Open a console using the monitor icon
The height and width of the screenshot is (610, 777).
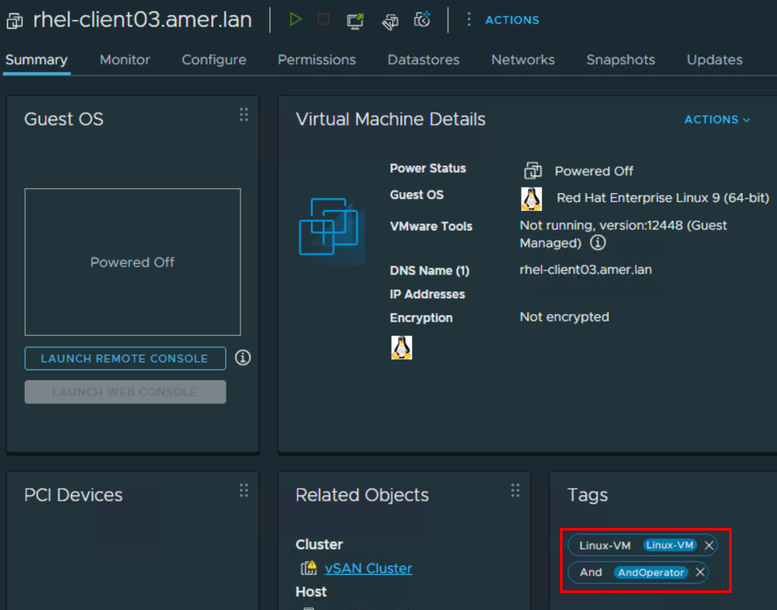pyautogui.click(x=355, y=20)
